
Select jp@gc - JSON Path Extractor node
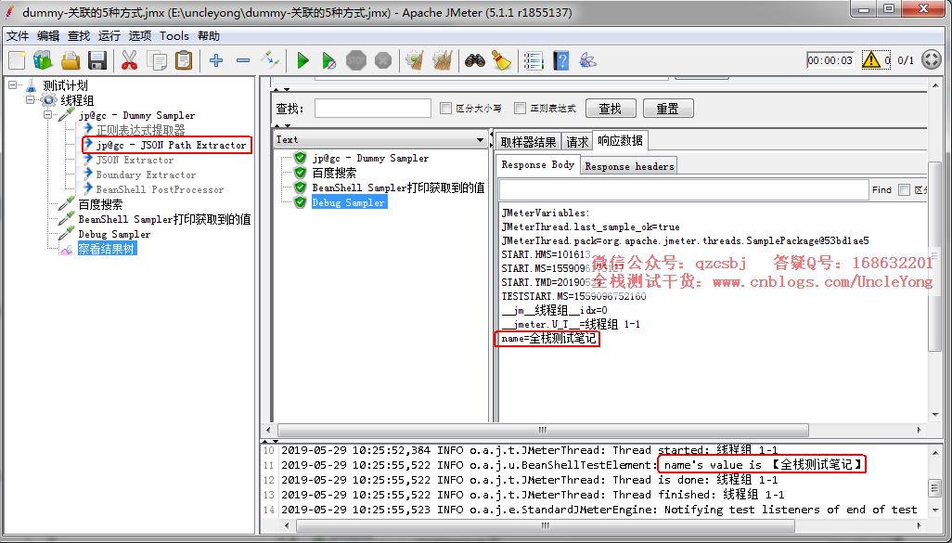[172, 145]
